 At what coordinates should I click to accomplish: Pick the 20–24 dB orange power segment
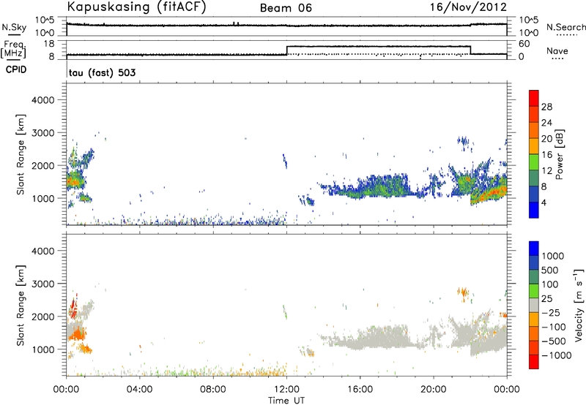[x=534, y=130]
